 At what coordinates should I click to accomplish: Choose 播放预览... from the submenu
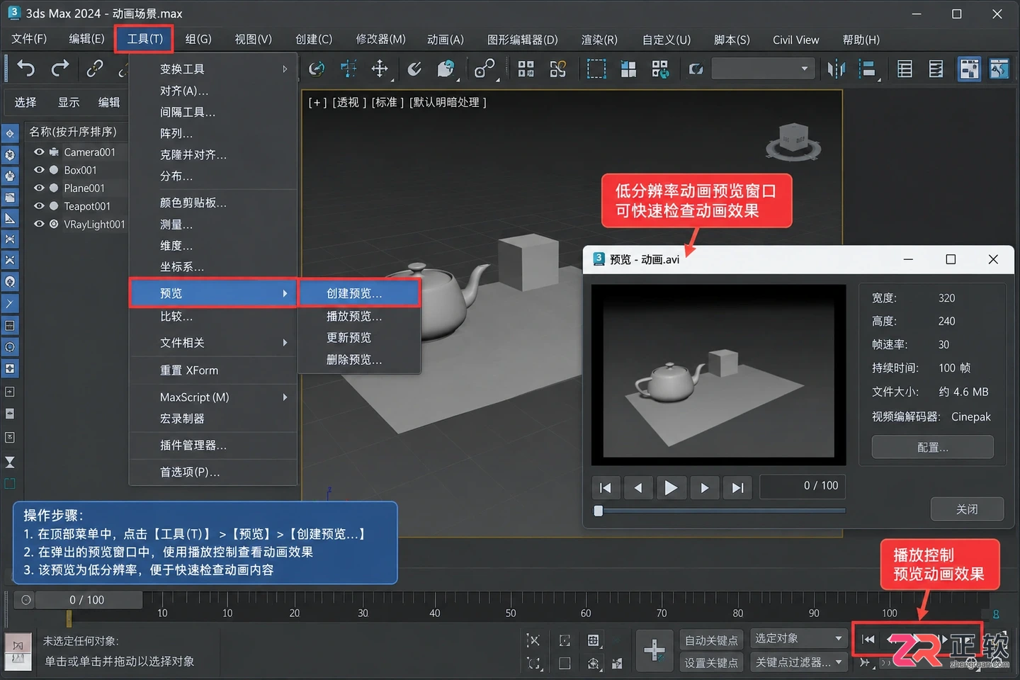(x=359, y=316)
